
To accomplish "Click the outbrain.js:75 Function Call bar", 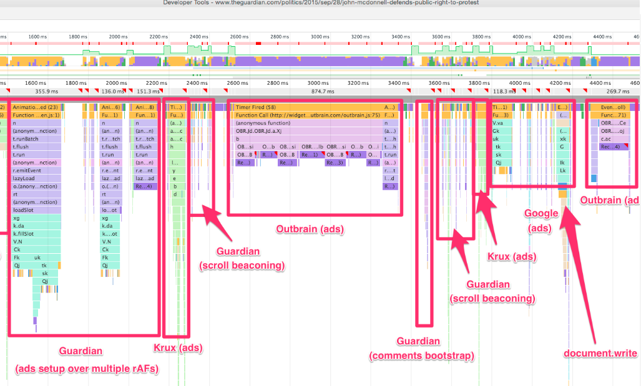I will [308, 115].
